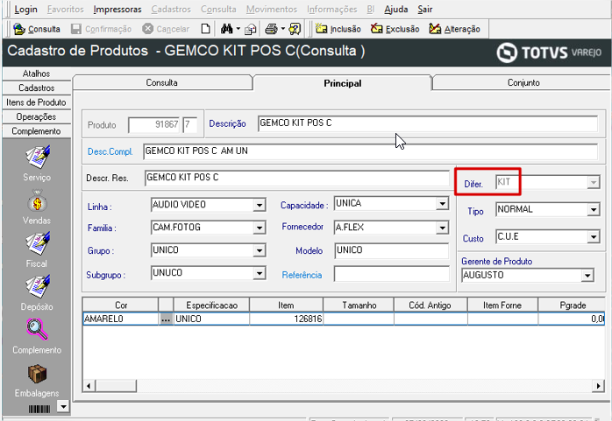
Task: Click the TOTVS Varejo logo
Action: click(x=549, y=53)
